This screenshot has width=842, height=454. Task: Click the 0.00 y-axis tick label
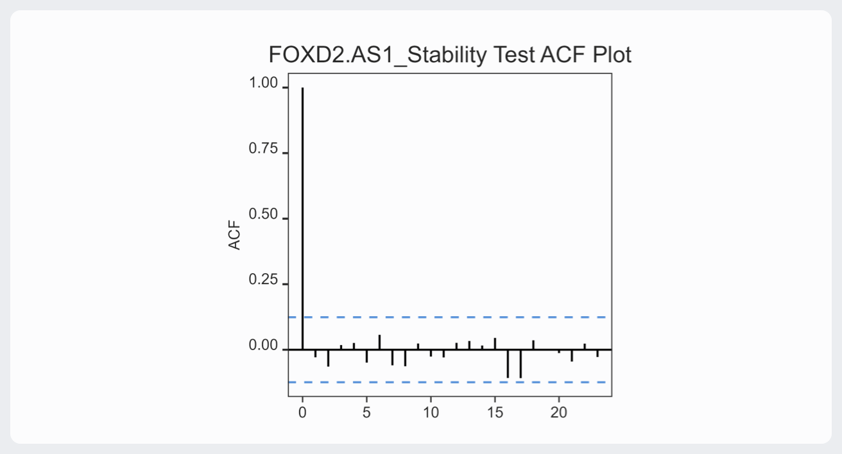(x=263, y=346)
